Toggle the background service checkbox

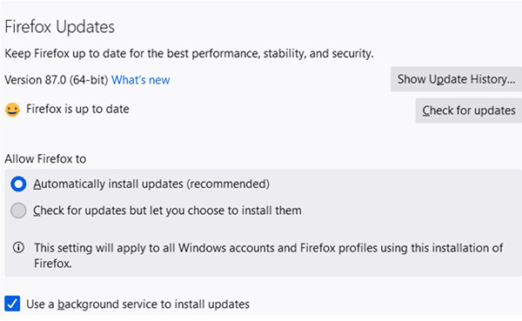coord(12,304)
